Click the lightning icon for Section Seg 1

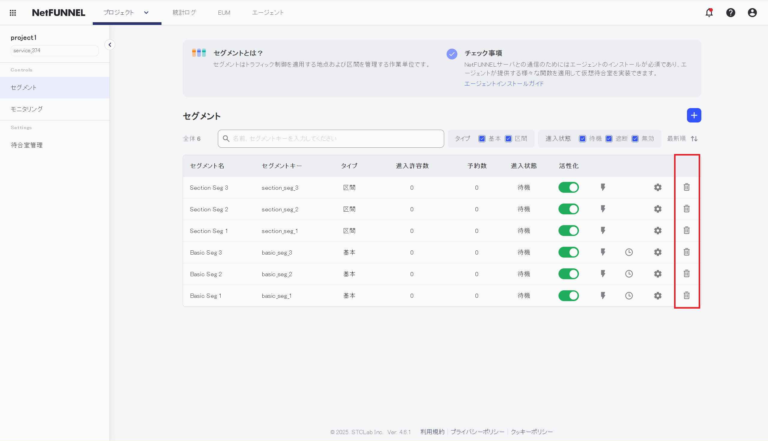pos(603,231)
